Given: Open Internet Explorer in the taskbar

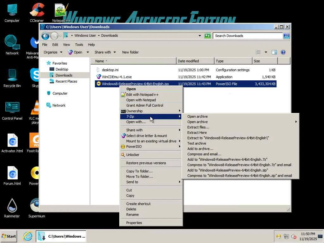Looking at the screenshot, I should click(28, 236).
